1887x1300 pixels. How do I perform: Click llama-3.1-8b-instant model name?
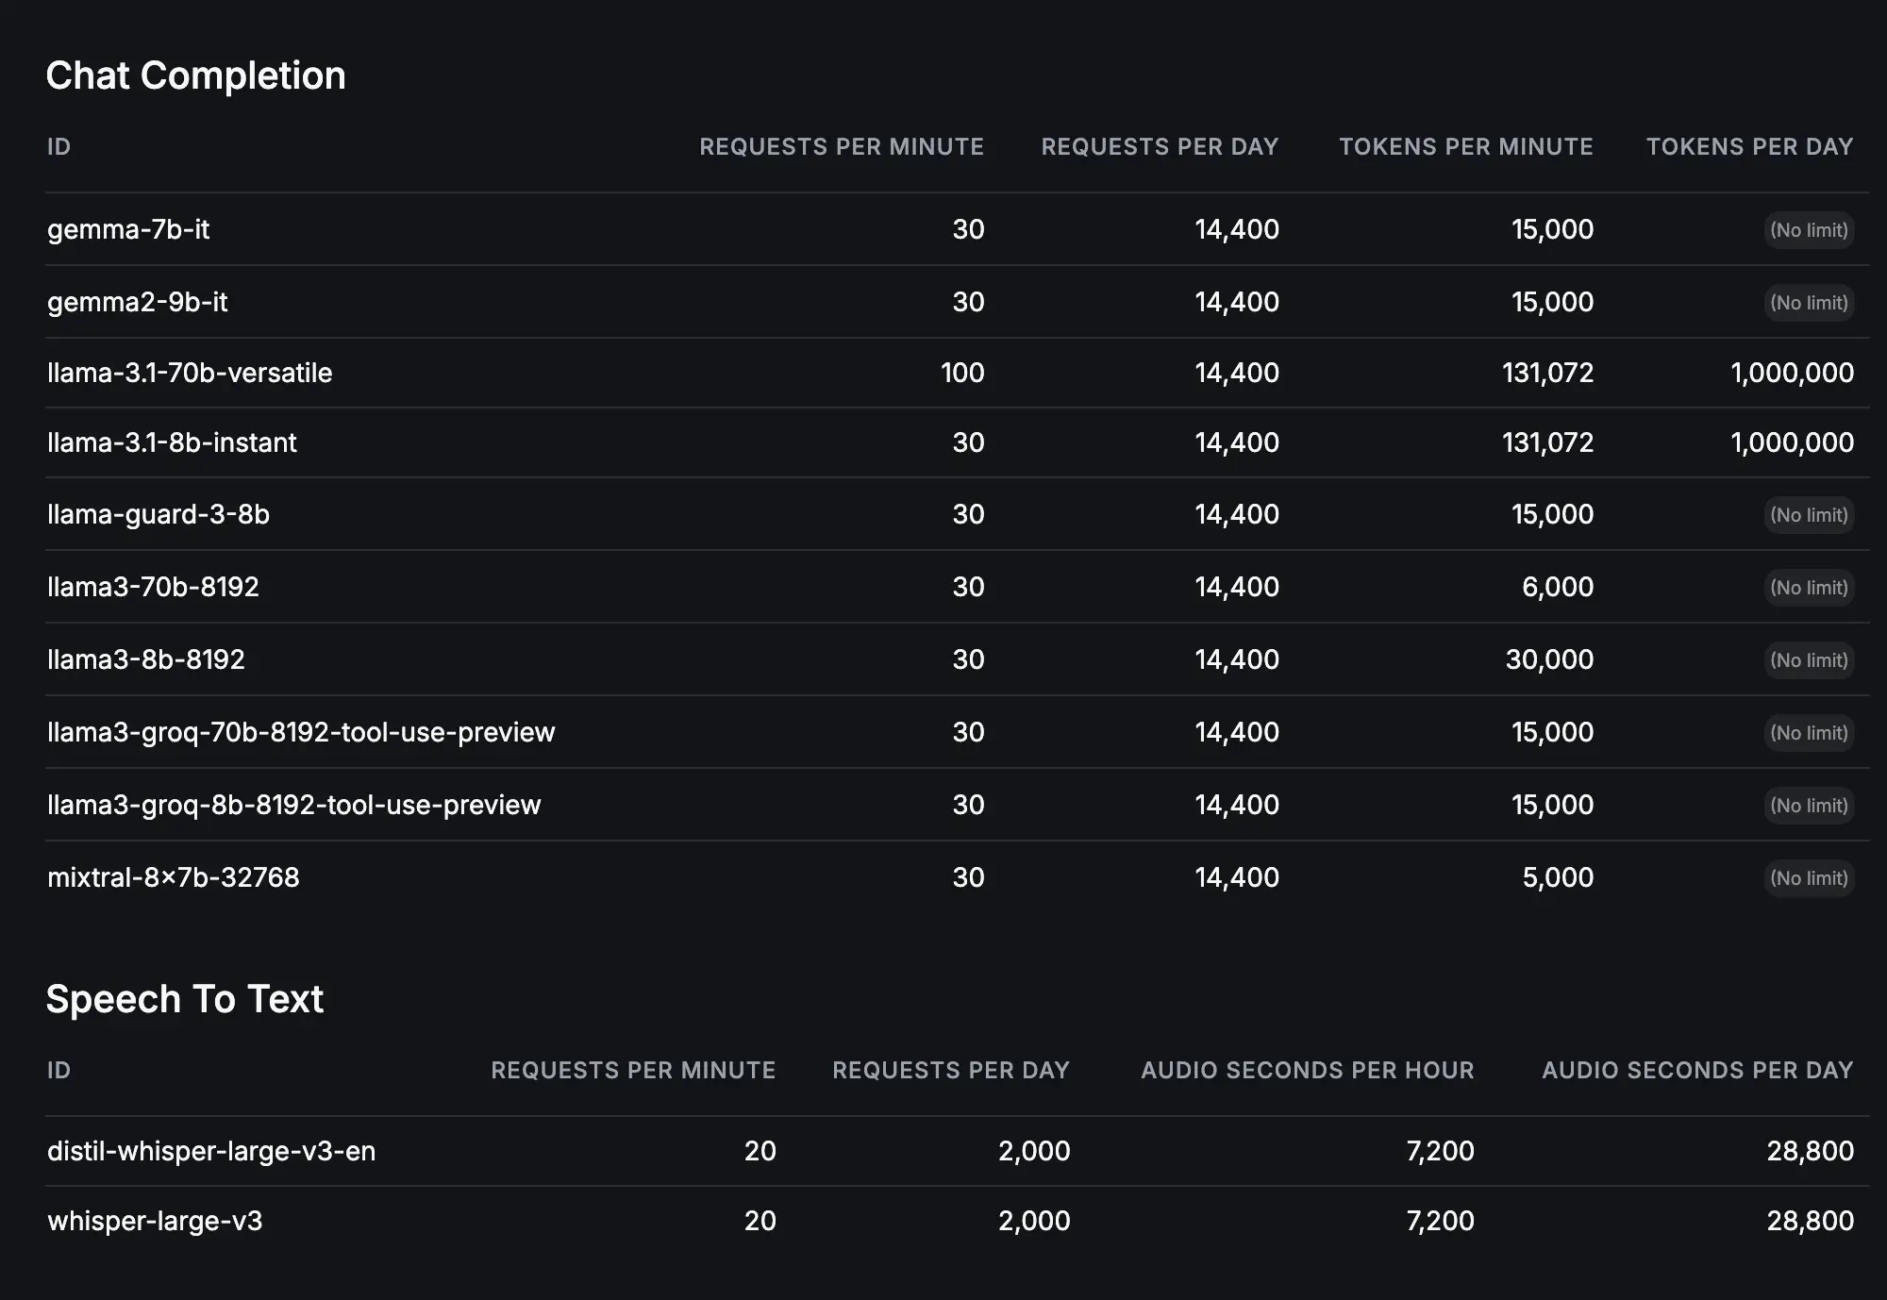point(172,442)
